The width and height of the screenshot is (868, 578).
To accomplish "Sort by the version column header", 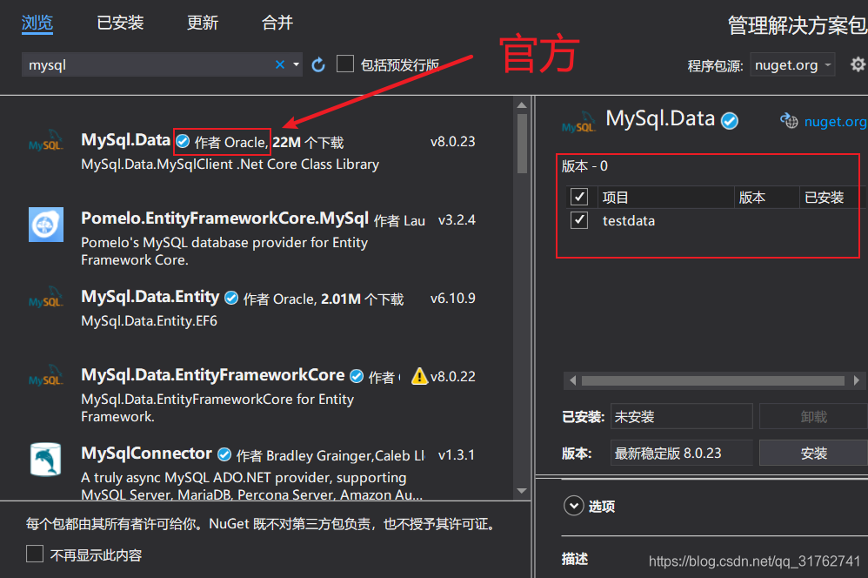I will (x=767, y=197).
